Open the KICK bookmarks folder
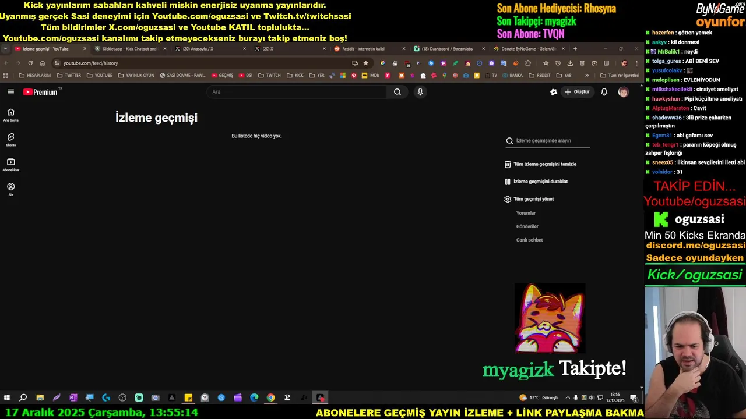Screen dimensions: 746x419 [295, 75]
